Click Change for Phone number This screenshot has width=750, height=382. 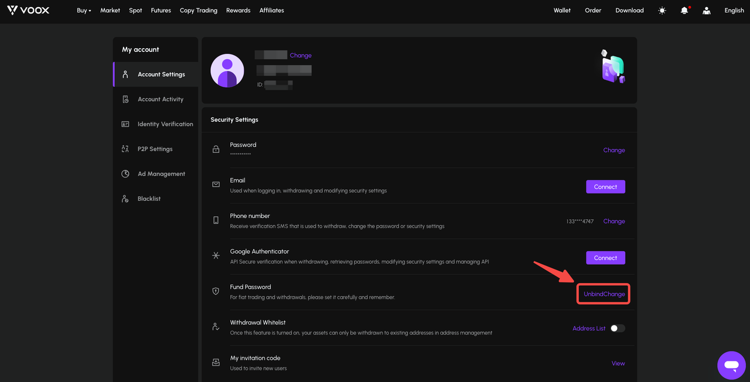click(x=614, y=221)
